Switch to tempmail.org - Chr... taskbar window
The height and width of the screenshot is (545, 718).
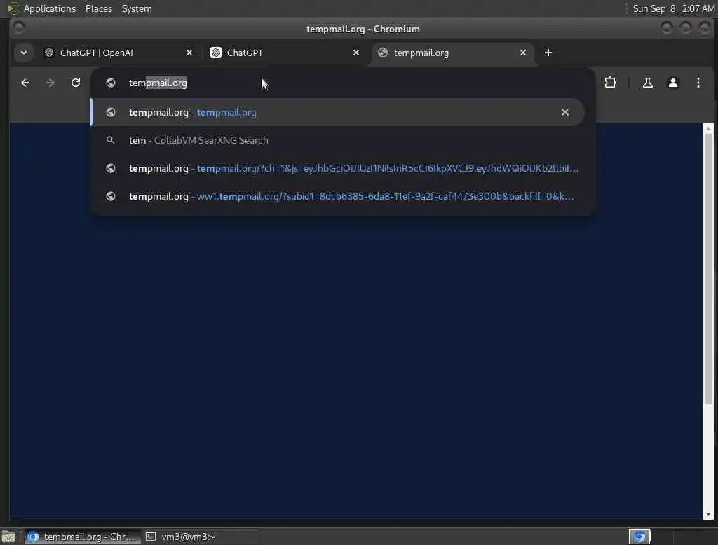tap(81, 537)
